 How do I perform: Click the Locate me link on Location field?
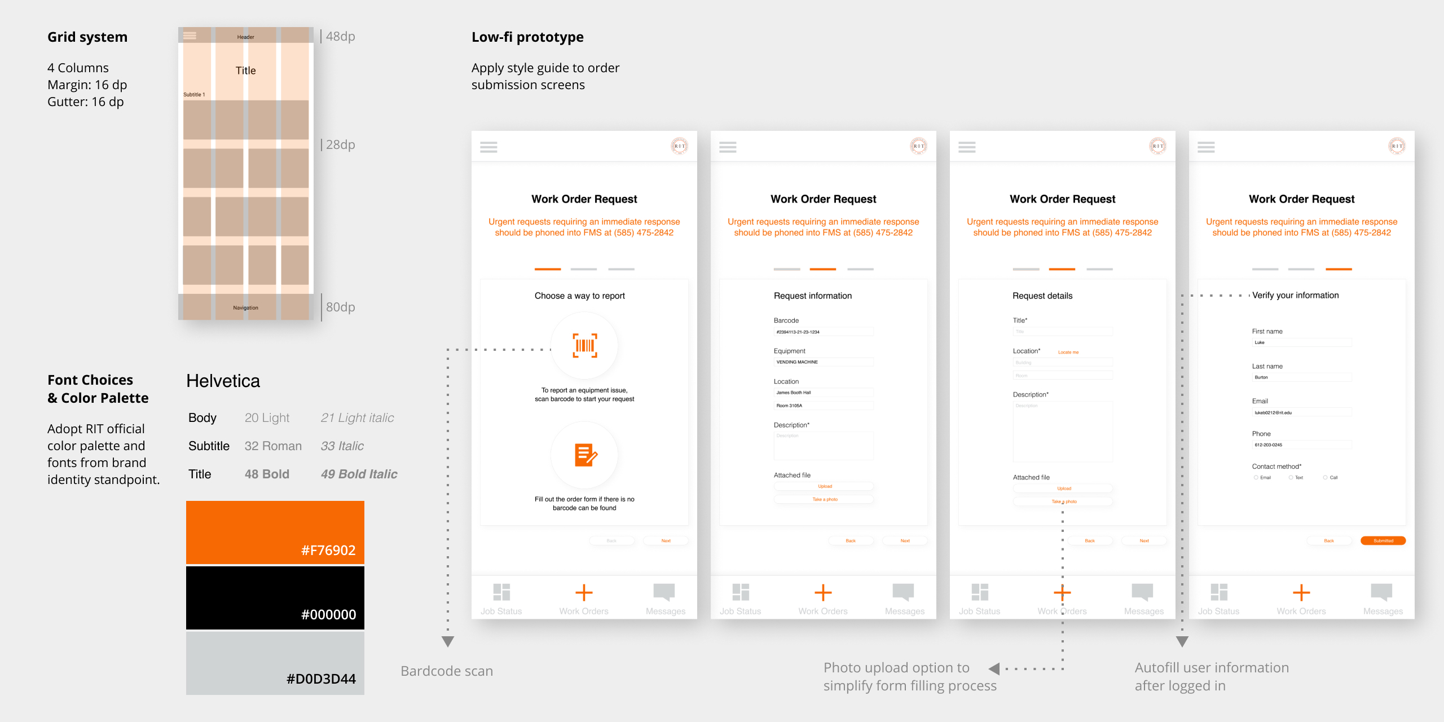pos(1068,352)
